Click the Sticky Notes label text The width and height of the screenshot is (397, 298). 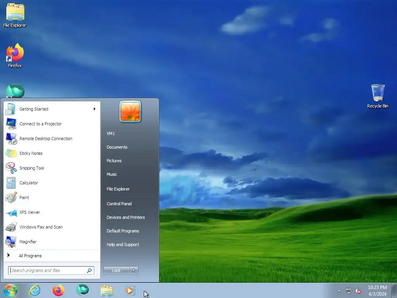click(31, 153)
